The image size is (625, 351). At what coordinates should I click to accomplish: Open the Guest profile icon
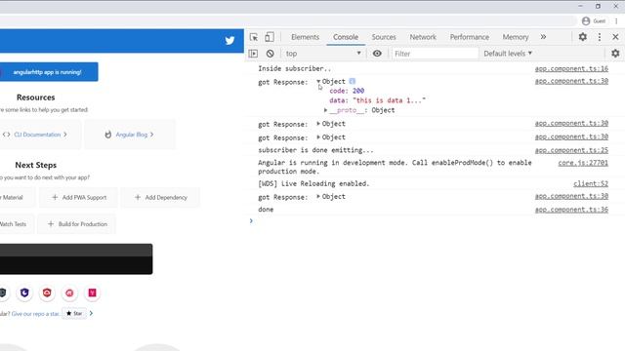(586, 21)
